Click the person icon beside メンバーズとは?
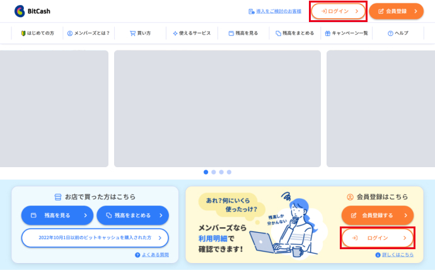Viewport: 435px width, 270px height. click(70, 33)
